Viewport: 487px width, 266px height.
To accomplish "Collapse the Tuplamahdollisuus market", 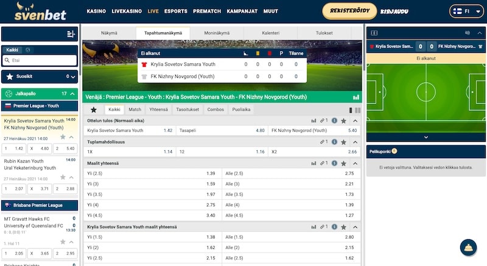I will [355, 142].
